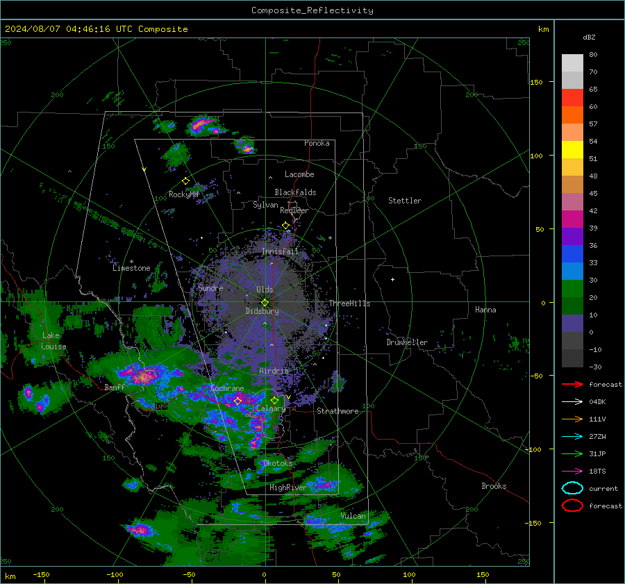Click the Stettler label

click(405, 201)
